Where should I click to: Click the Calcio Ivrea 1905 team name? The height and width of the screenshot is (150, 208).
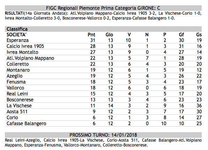25,46
